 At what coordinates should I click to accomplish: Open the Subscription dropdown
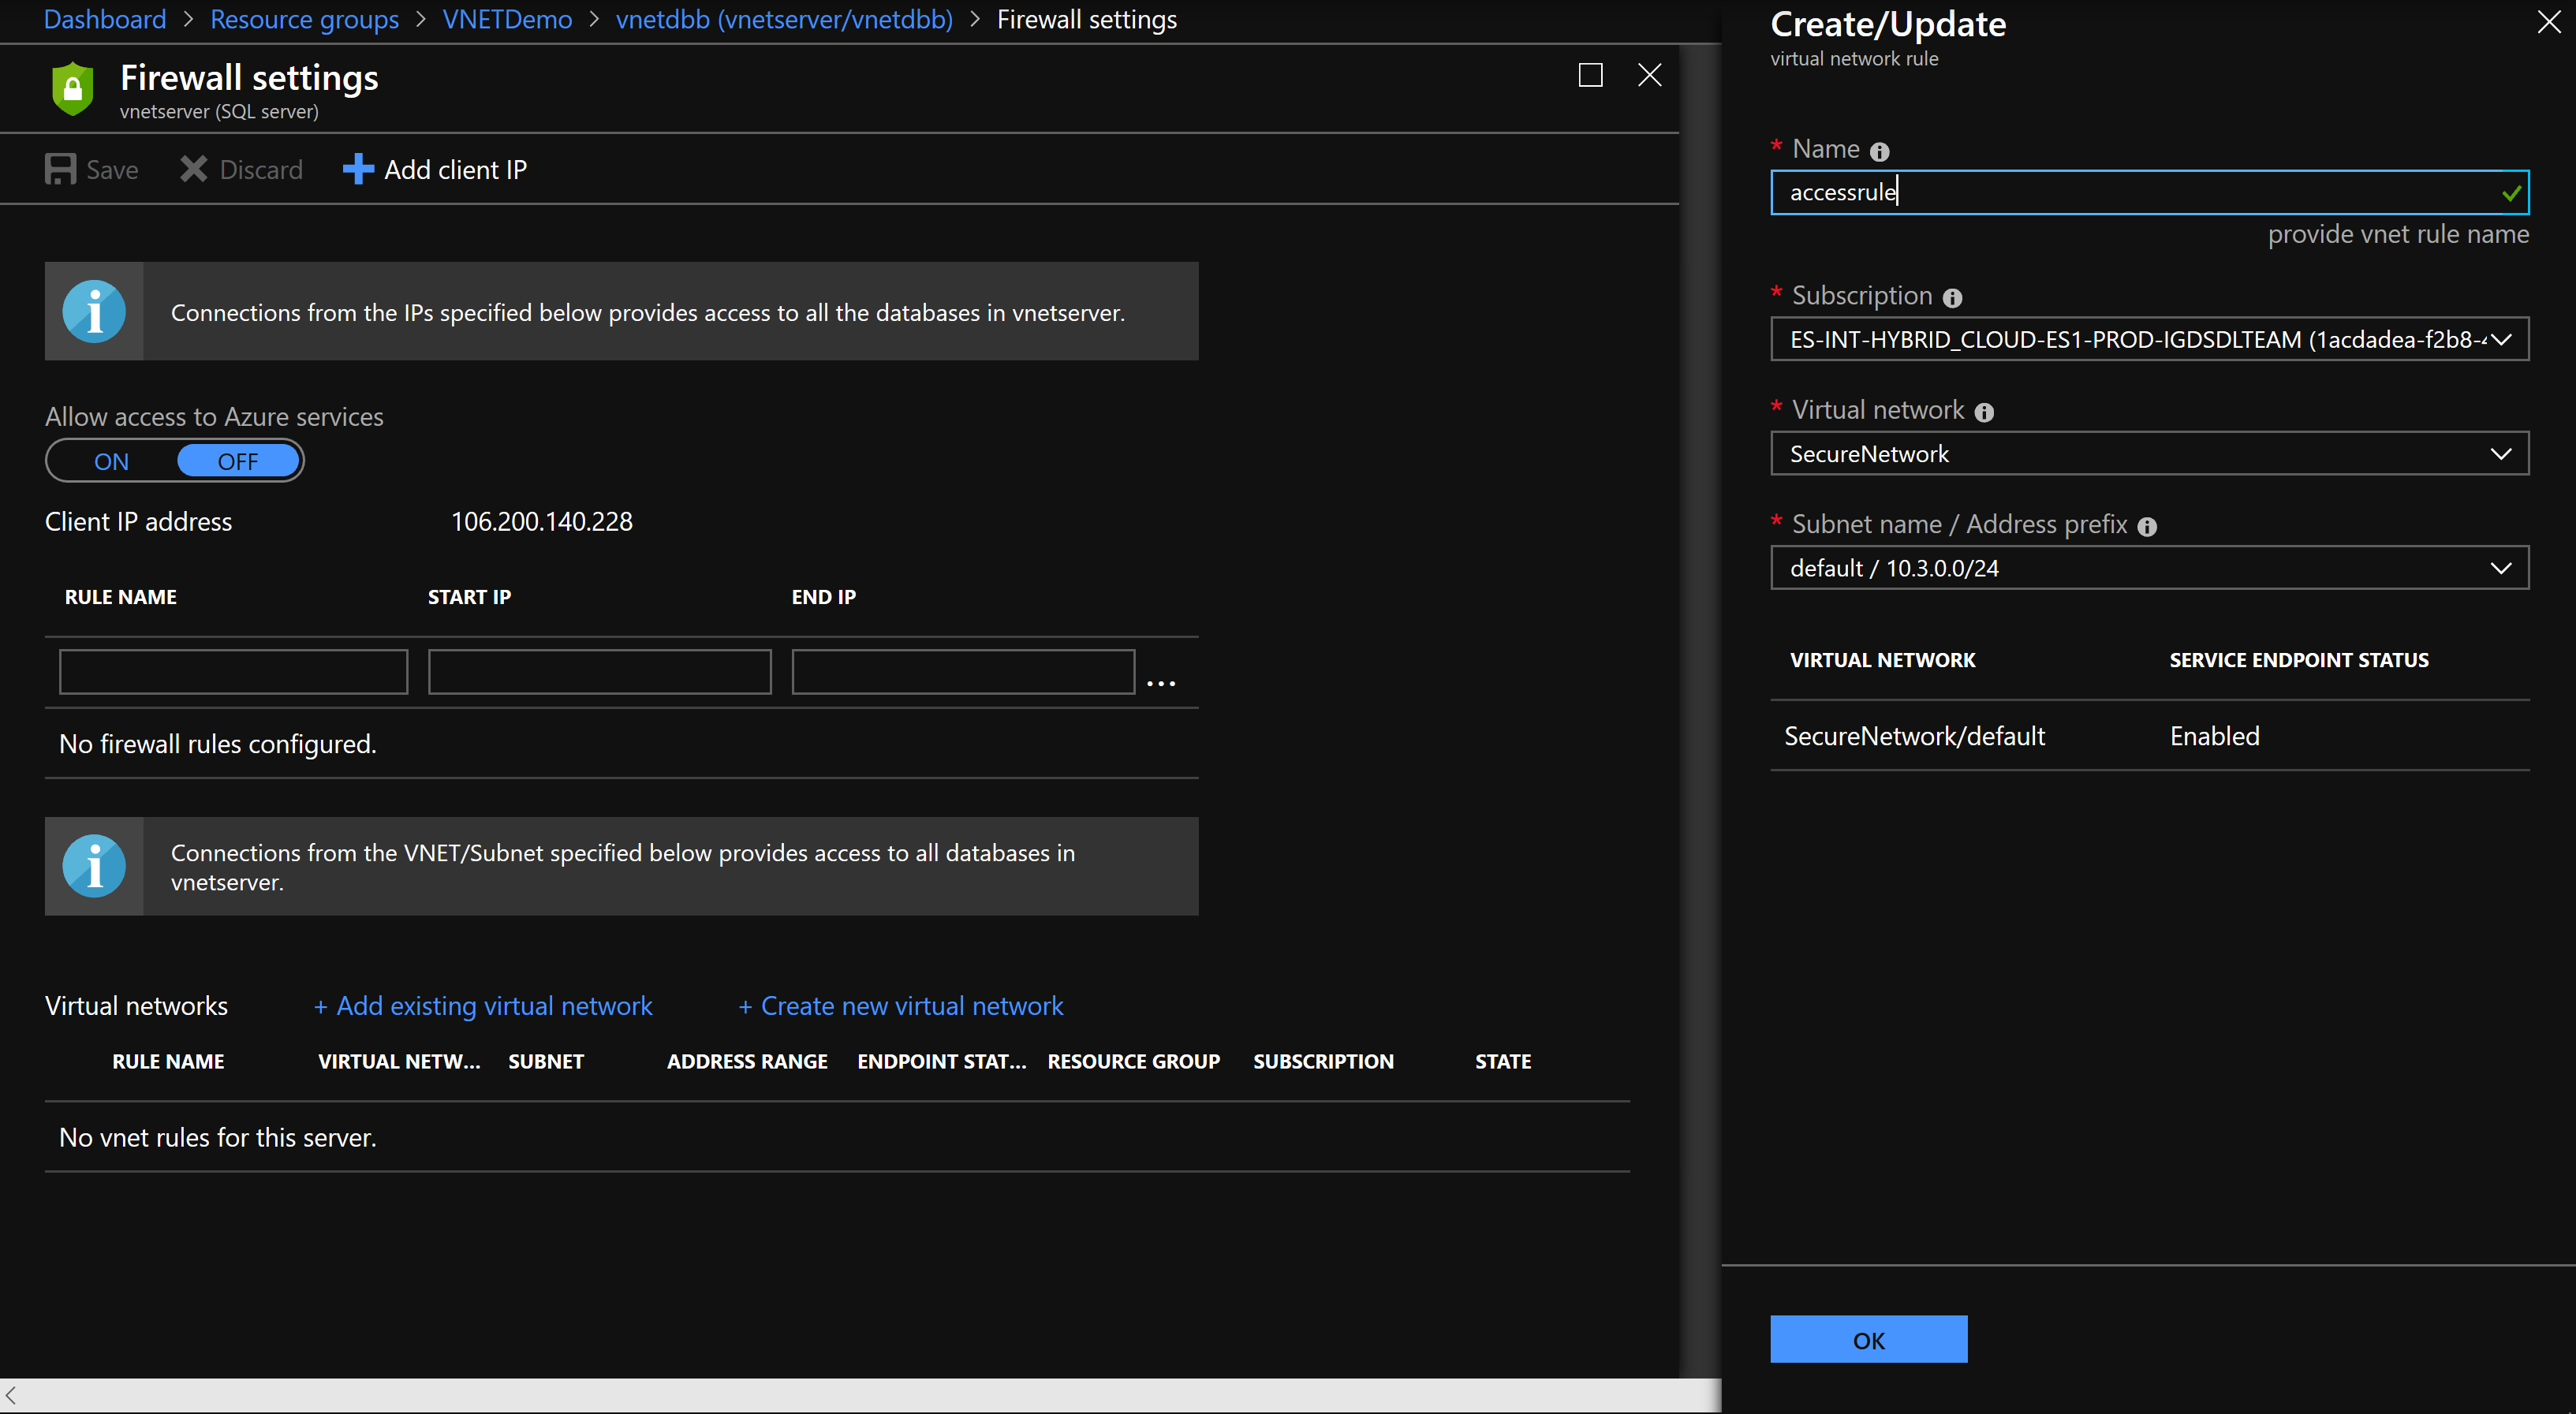[2149, 339]
